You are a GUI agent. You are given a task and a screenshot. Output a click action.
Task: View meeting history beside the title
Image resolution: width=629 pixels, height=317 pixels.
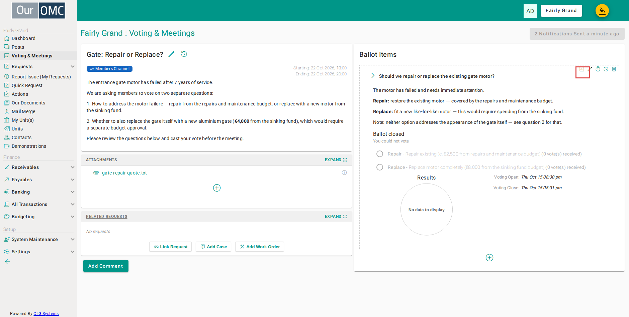pos(184,54)
